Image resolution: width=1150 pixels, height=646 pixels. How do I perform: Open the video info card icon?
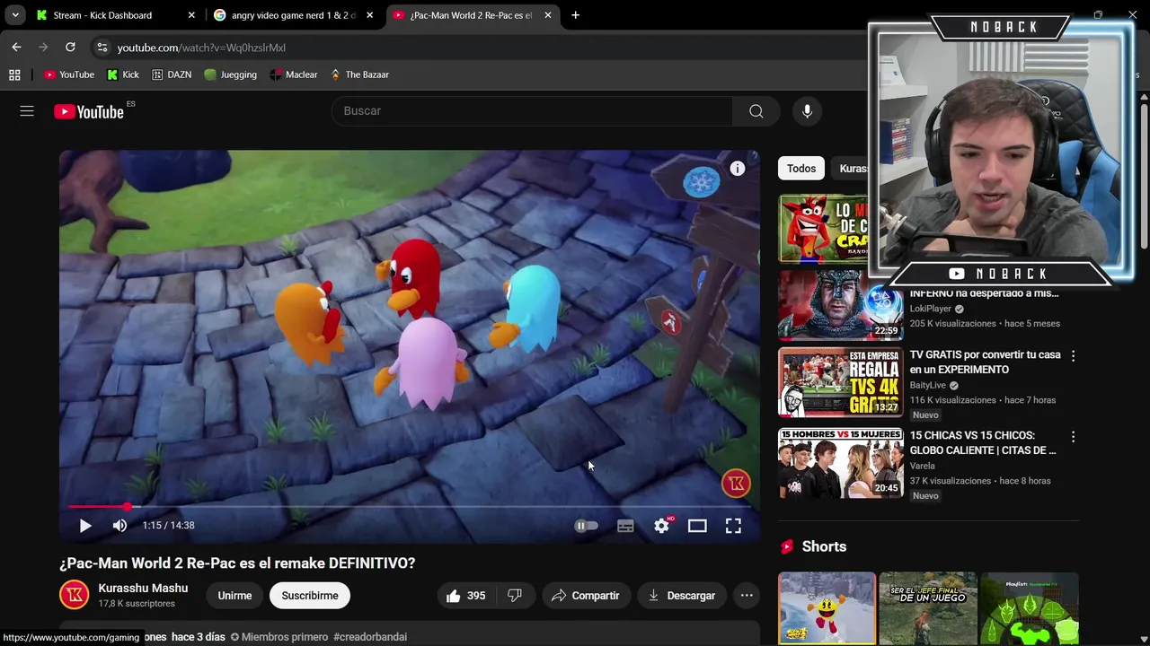click(738, 169)
